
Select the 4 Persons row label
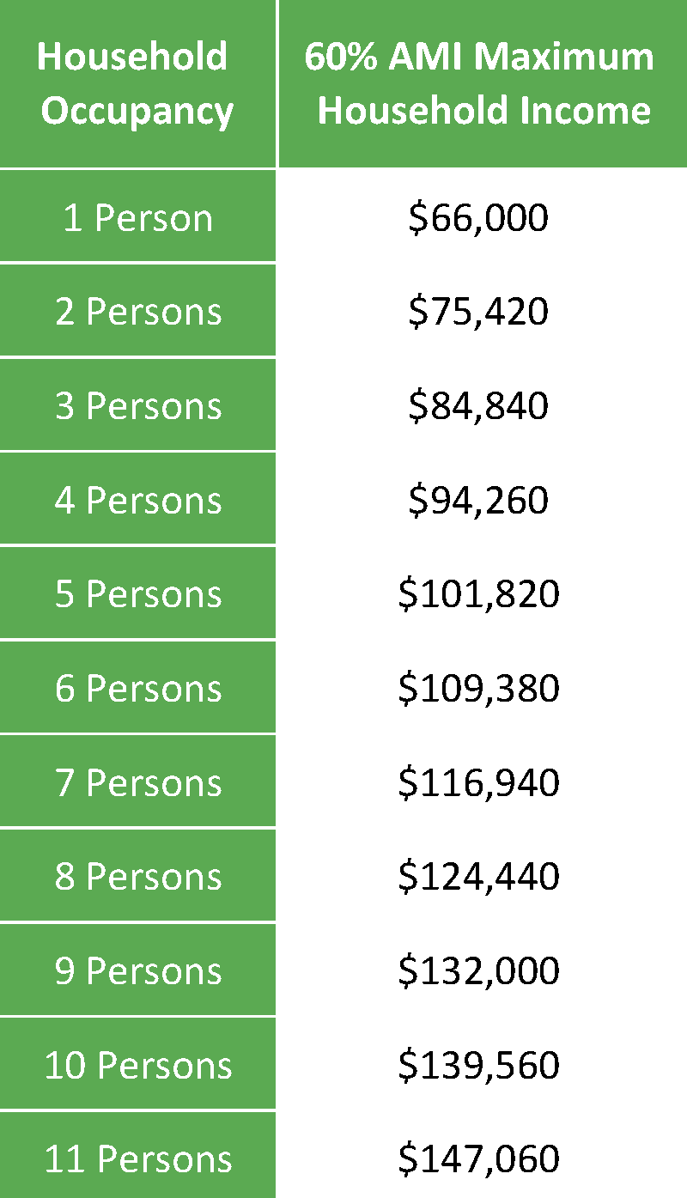[137, 500]
